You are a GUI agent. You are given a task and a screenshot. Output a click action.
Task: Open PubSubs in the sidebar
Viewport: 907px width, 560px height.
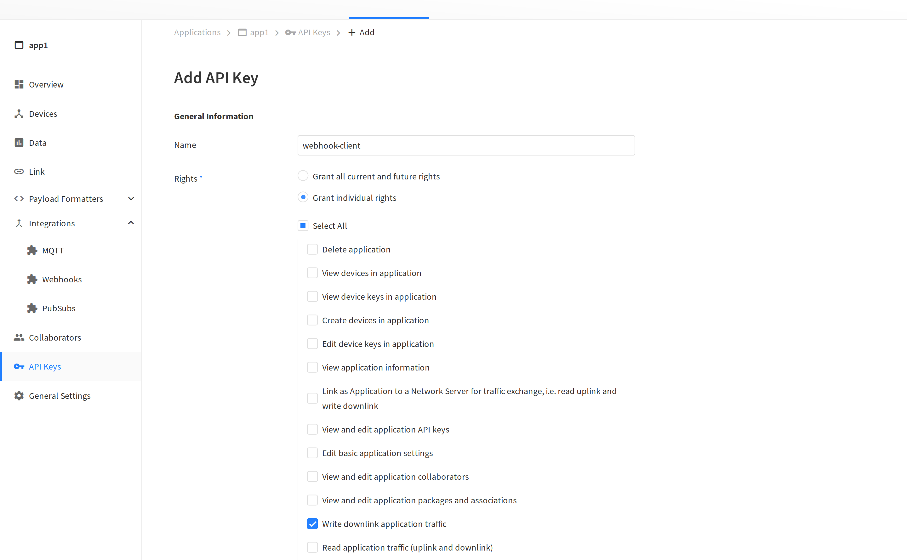pos(59,308)
